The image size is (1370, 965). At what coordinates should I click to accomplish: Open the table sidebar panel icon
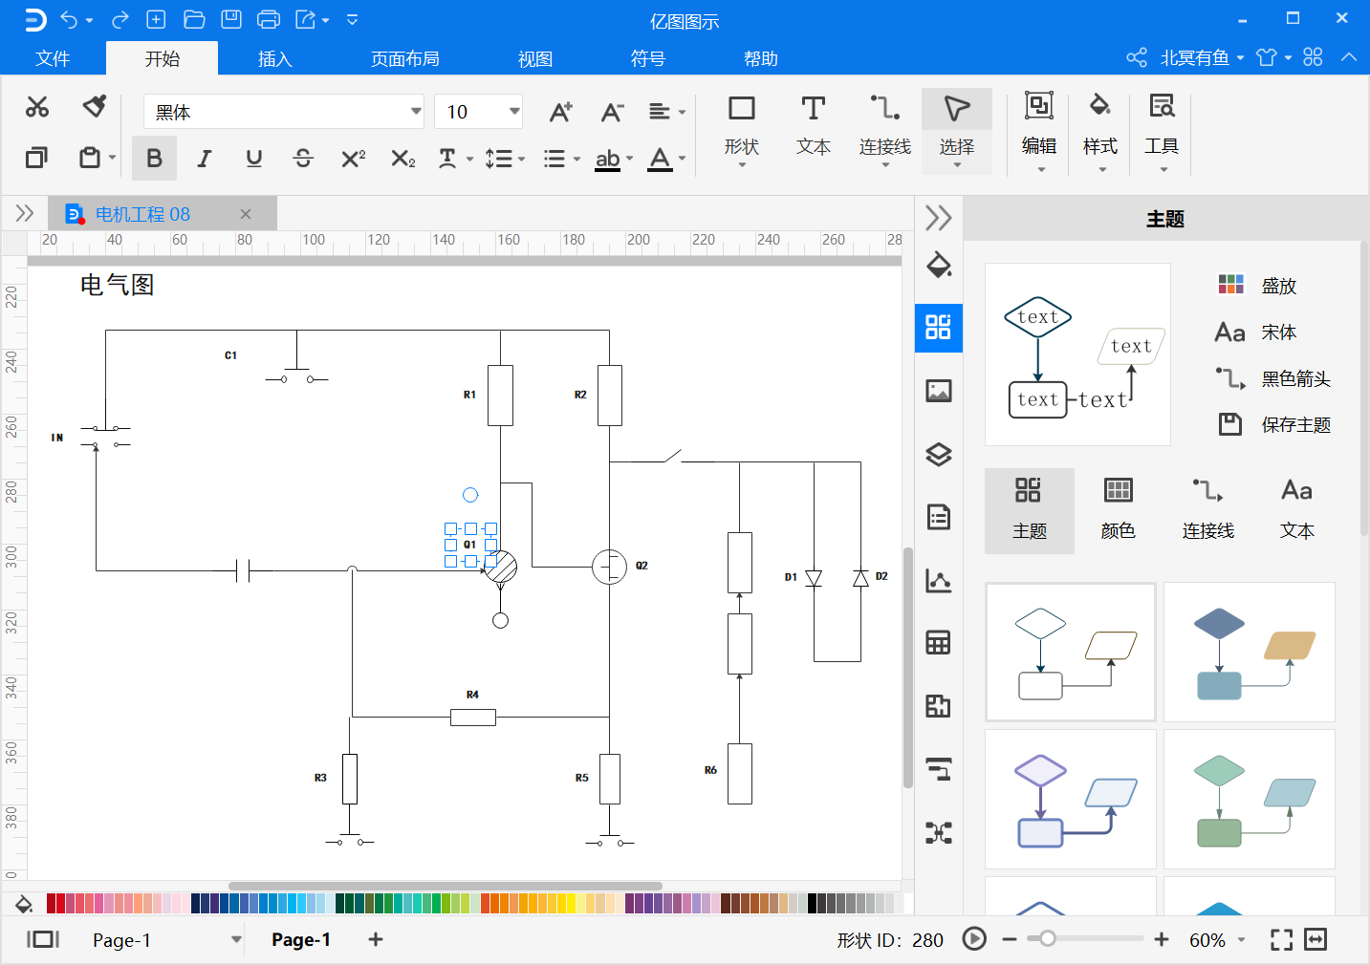click(x=939, y=643)
